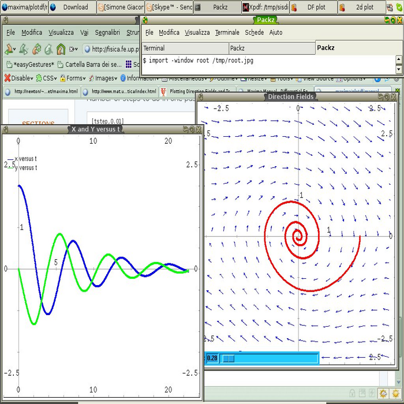Switch to the middle Packz terminal tab
Viewport: 404px width, 404px height.
coord(272,48)
